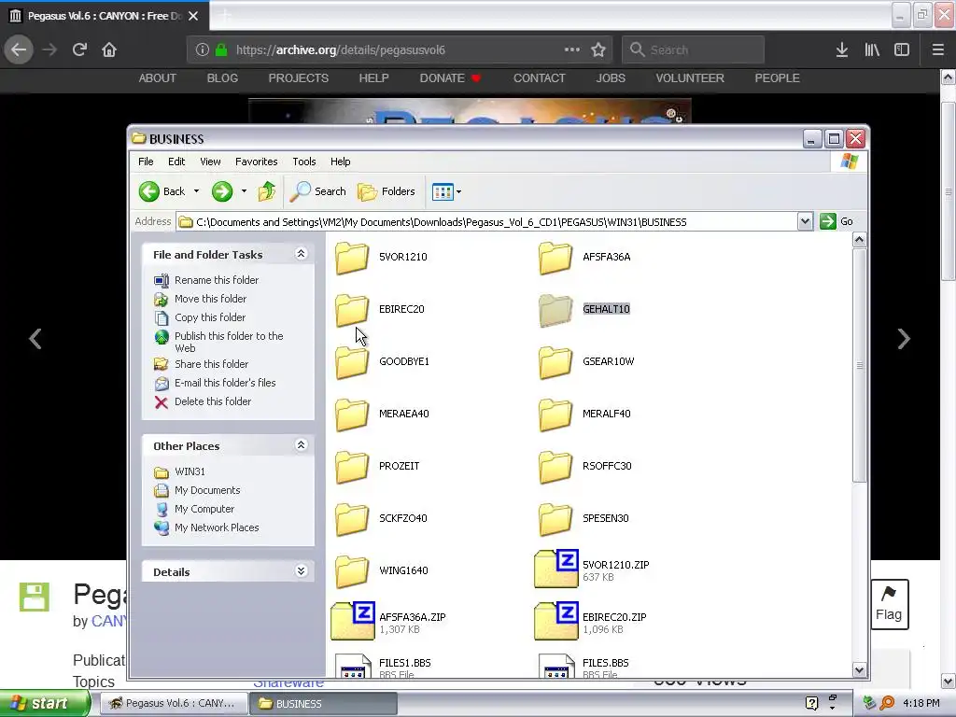Select the PROZEIT folder icon
Viewport: 956px width, 717px height.
[x=352, y=467]
